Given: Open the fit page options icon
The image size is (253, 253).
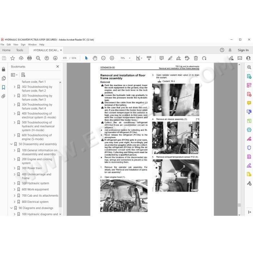Looking at the screenshot, I should coord(139,58).
